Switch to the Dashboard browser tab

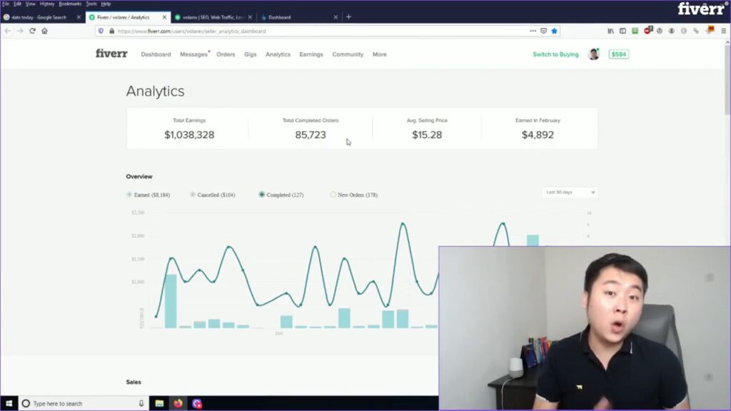tap(298, 17)
